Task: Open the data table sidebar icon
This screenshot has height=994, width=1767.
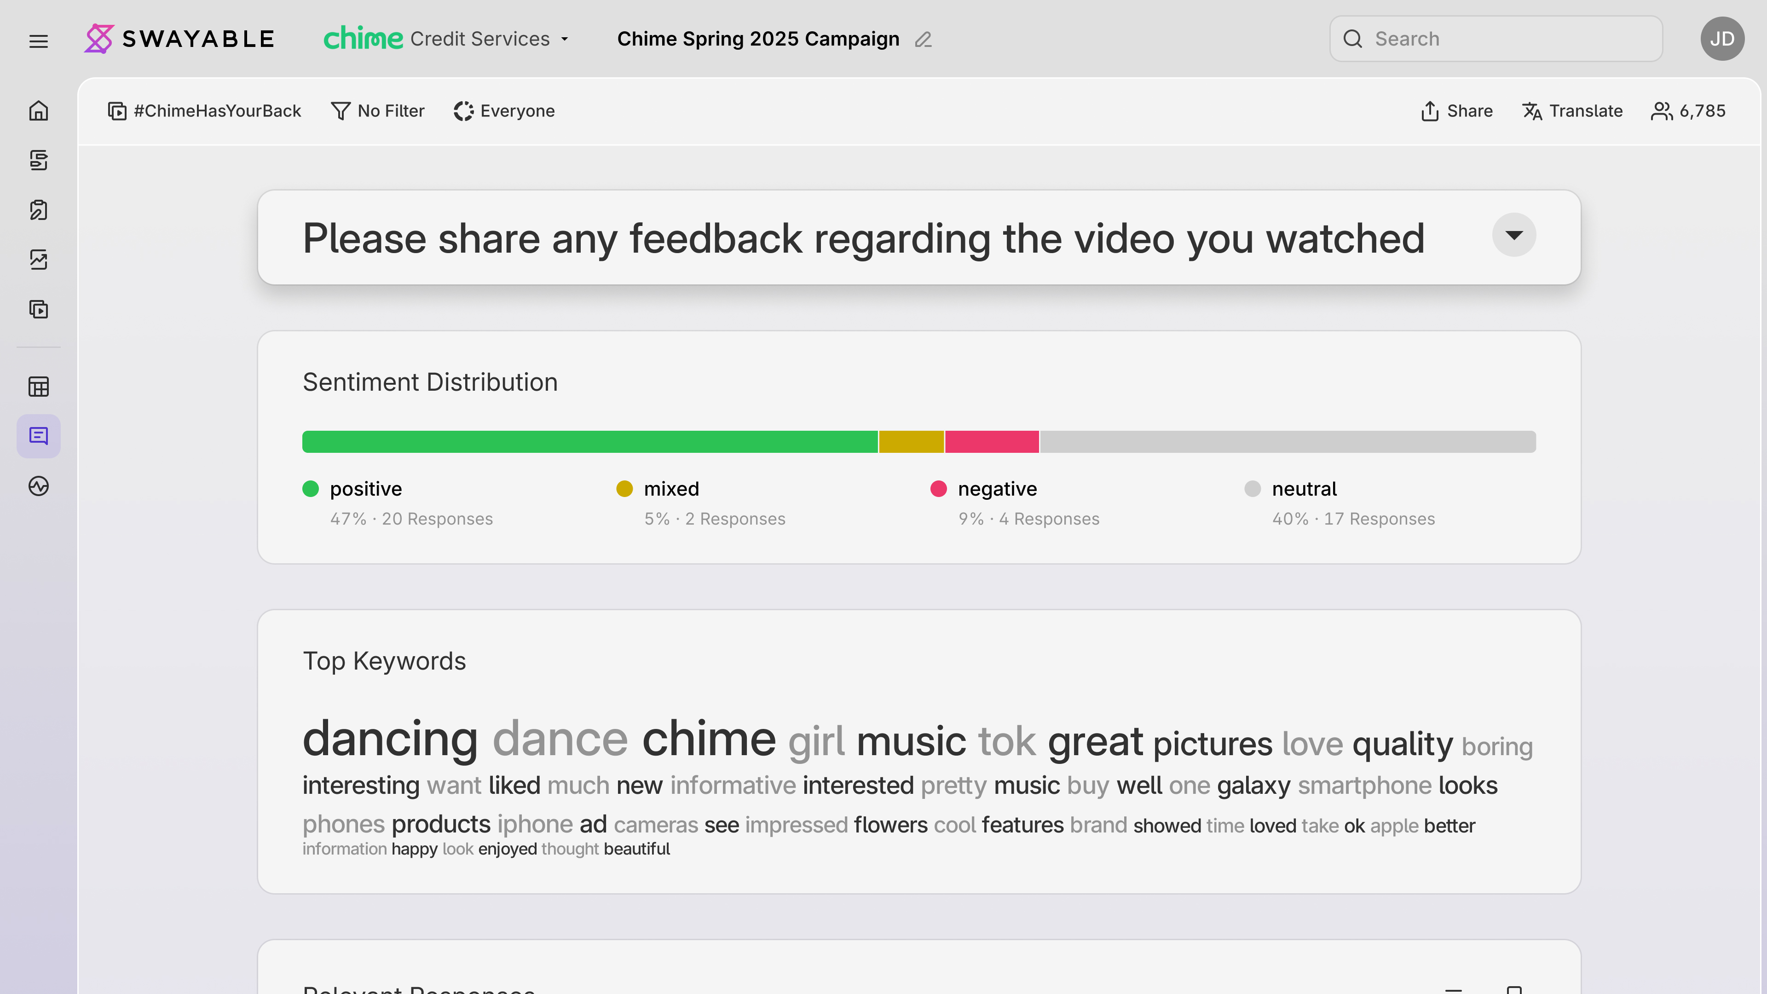Action: pos(38,387)
